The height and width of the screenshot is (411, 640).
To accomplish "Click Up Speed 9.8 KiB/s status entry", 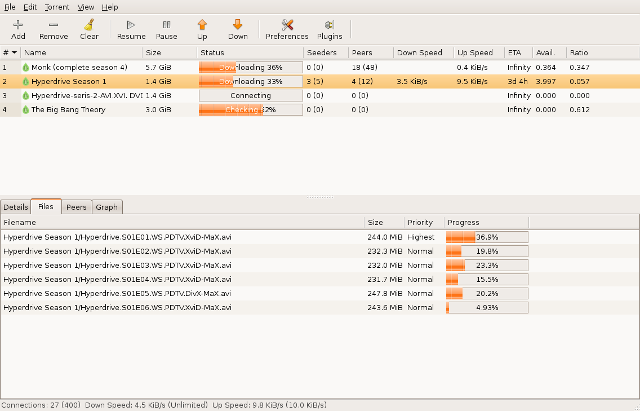I will pos(269,405).
